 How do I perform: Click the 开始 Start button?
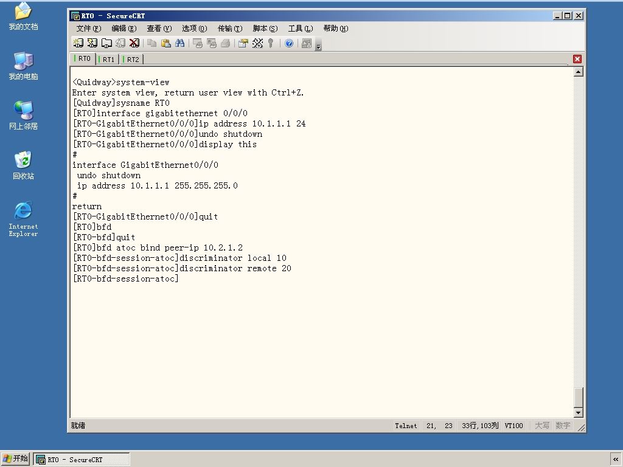point(15,459)
